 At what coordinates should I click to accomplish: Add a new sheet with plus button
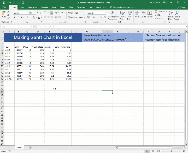pyautogui.click(x=30, y=148)
